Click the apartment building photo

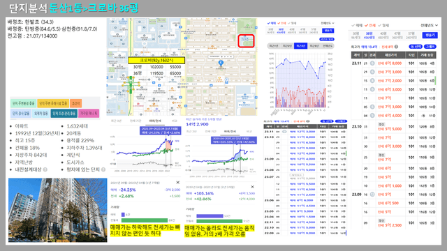[58, 211]
